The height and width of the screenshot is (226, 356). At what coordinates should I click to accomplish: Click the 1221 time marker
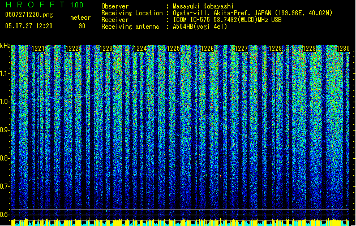click(x=38, y=49)
